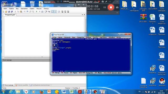
Task: Open Compile menu in Free Pascal IDE
Action: click(x=81, y=37)
